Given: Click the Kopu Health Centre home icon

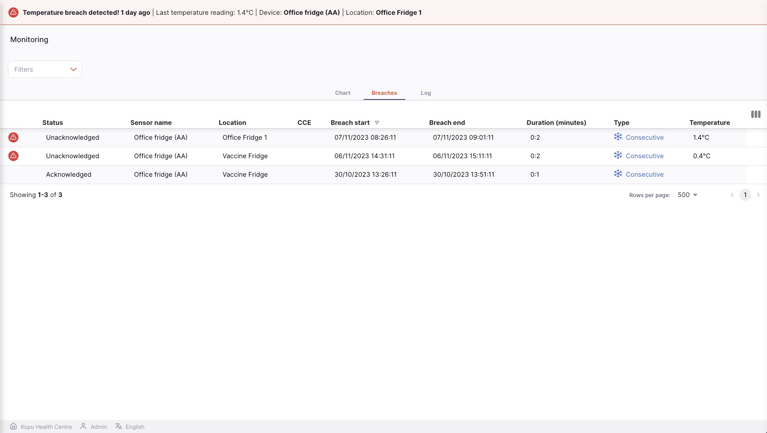Looking at the screenshot, I should click(13, 427).
